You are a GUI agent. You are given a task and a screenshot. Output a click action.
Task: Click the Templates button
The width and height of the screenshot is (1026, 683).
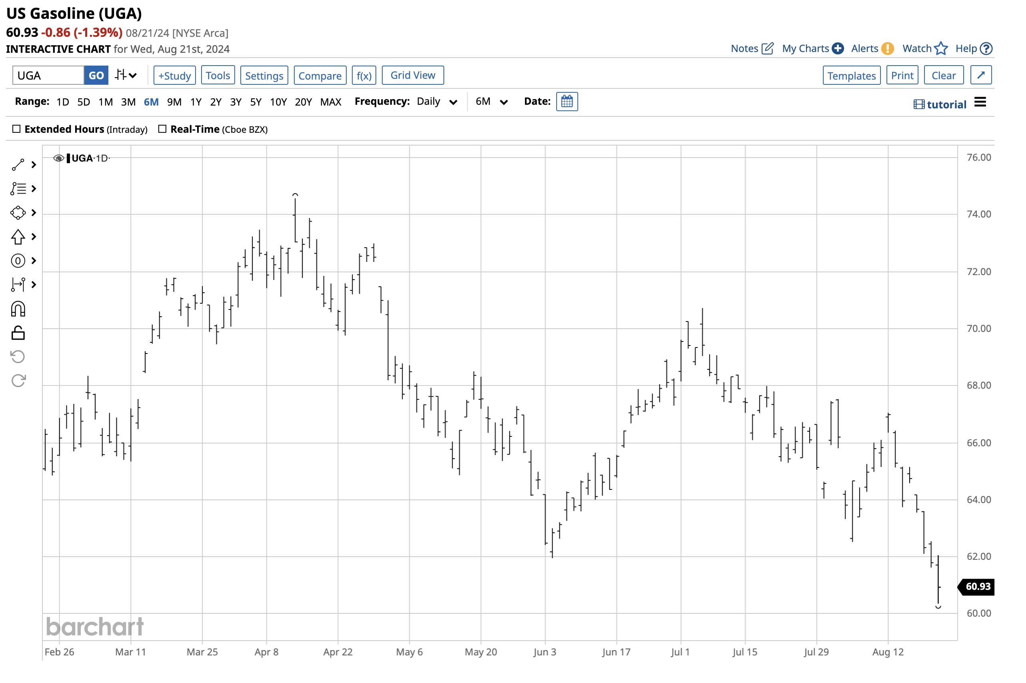point(850,75)
